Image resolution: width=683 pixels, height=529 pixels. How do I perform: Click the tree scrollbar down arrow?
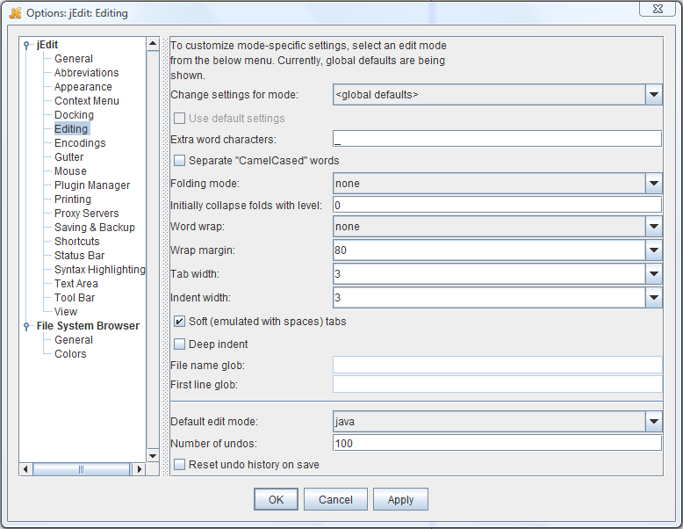coord(153,456)
